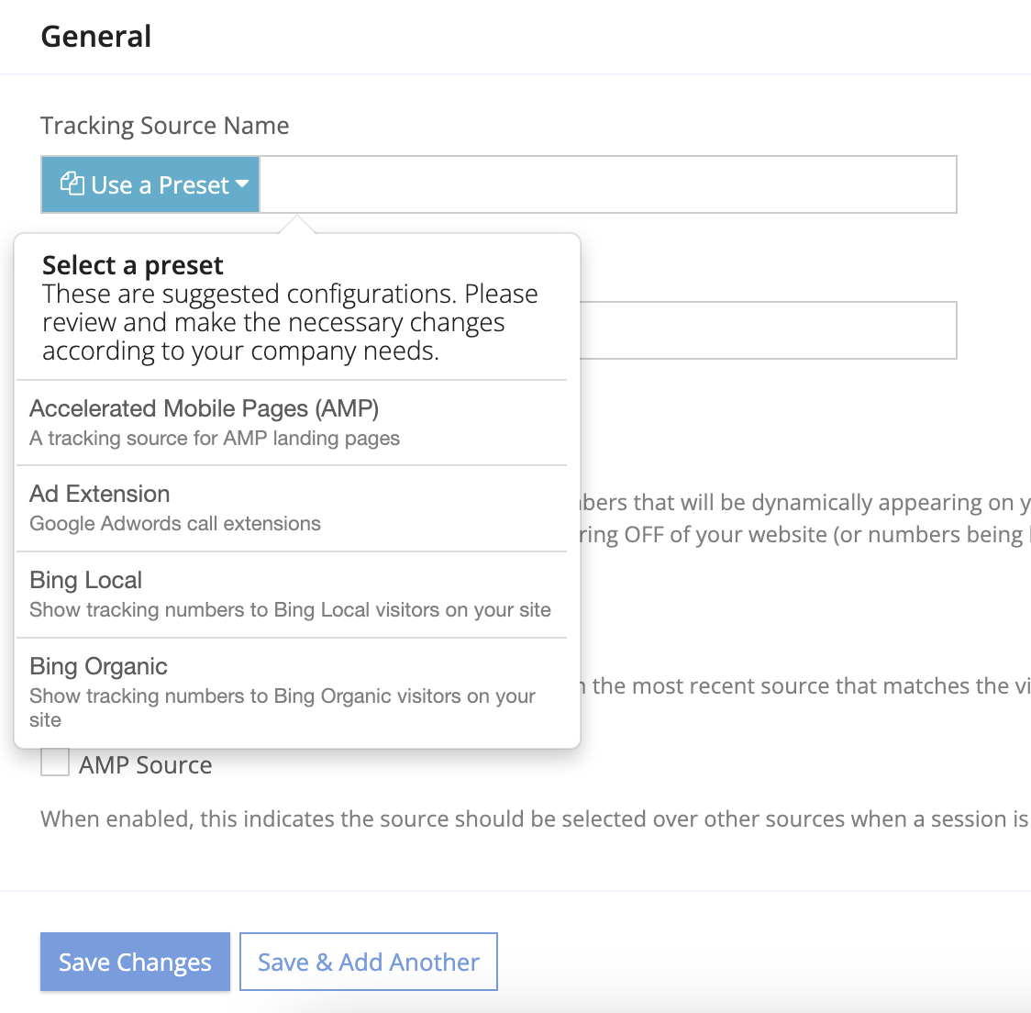Click the caret arrow beside Use a Preset
The height and width of the screenshot is (1013, 1031).
tap(242, 184)
